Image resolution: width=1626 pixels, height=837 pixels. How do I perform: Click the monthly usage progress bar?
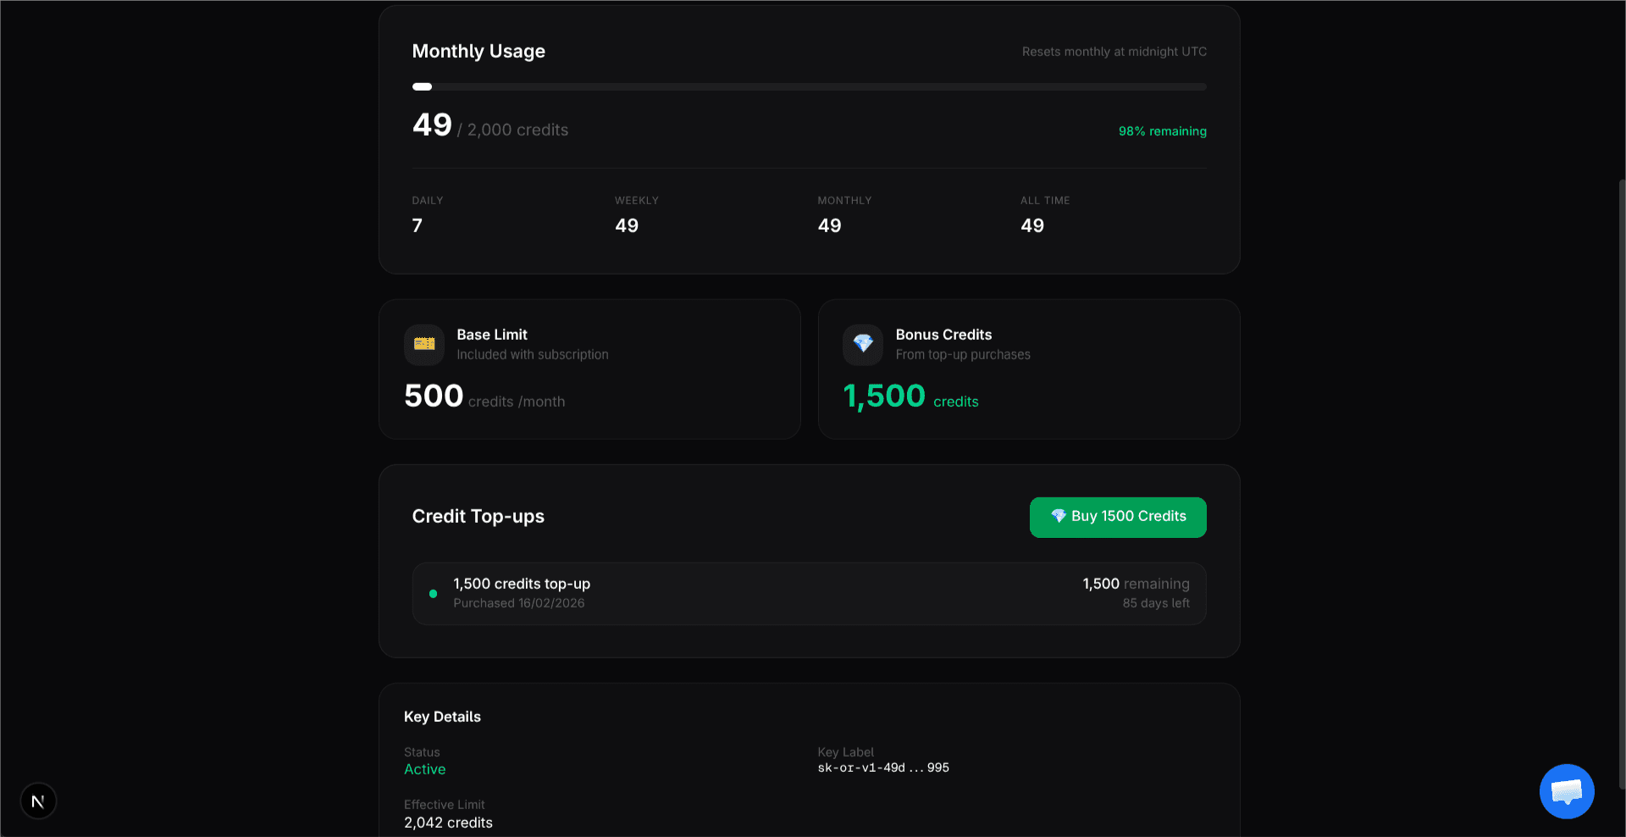coord(809,86)
